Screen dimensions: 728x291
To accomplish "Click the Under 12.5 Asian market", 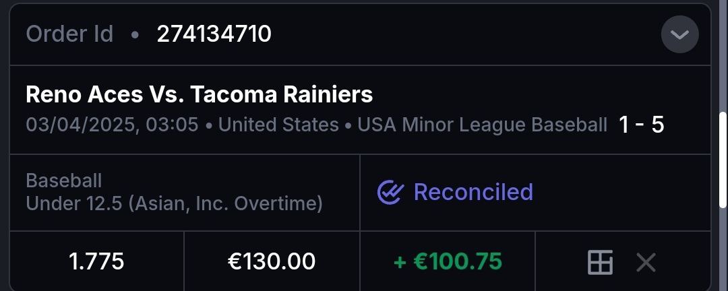I will [x=174, y=203].
